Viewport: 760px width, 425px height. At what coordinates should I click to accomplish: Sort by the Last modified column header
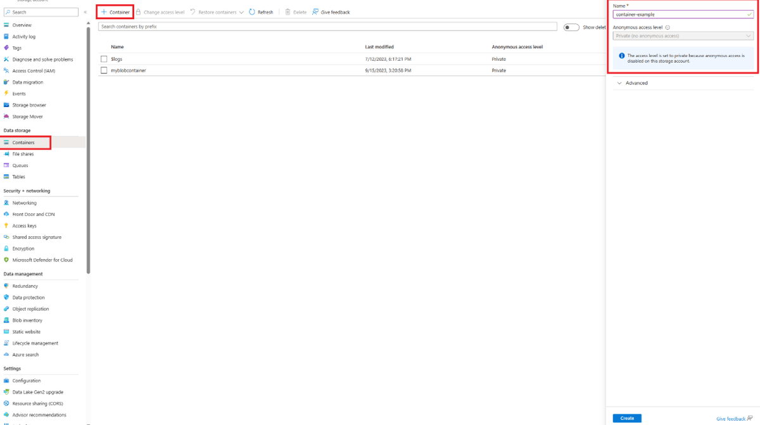(379, 47)
